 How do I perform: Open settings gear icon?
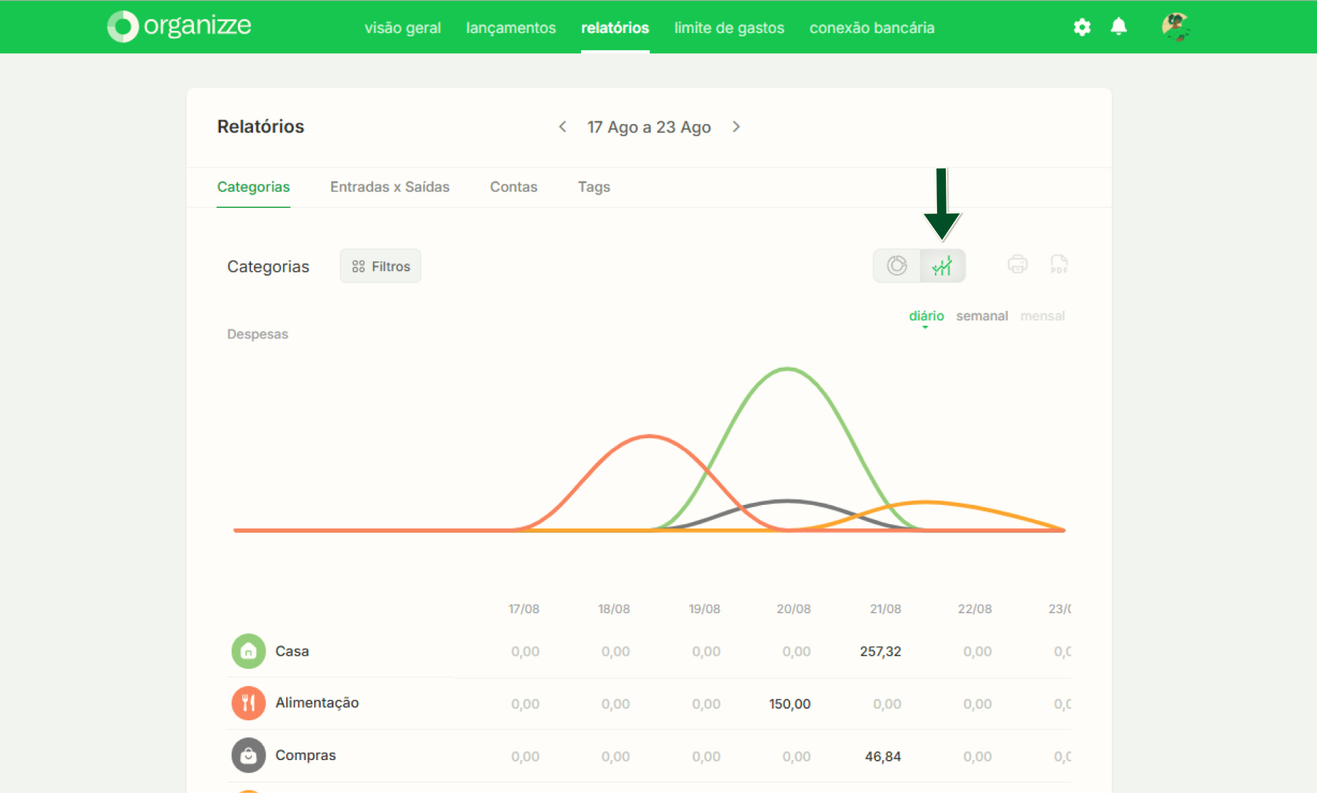tap(1082, 27)
